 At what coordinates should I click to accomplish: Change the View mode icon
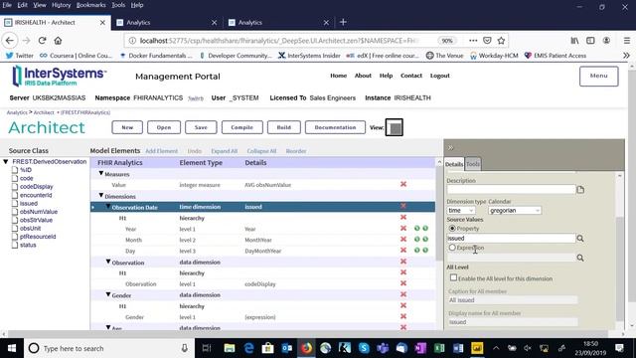pos(395,127)
